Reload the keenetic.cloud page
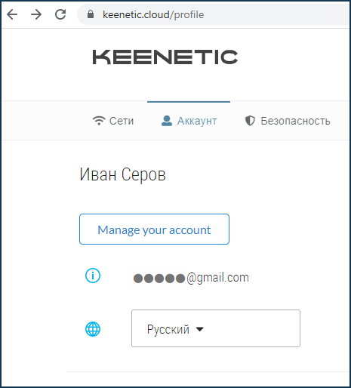The height and width of the screenshot is (388, 351). [x=60, y=14]
